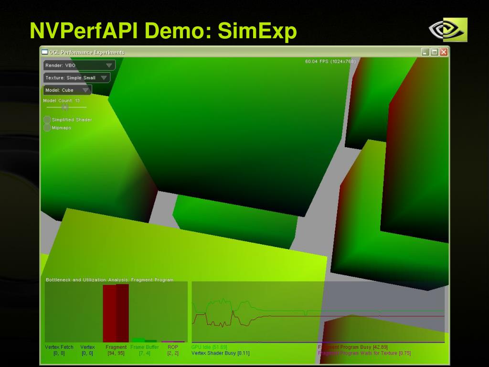
Task: Maximize the OGL Performance Experiments window
Action: tap(435, 52)
